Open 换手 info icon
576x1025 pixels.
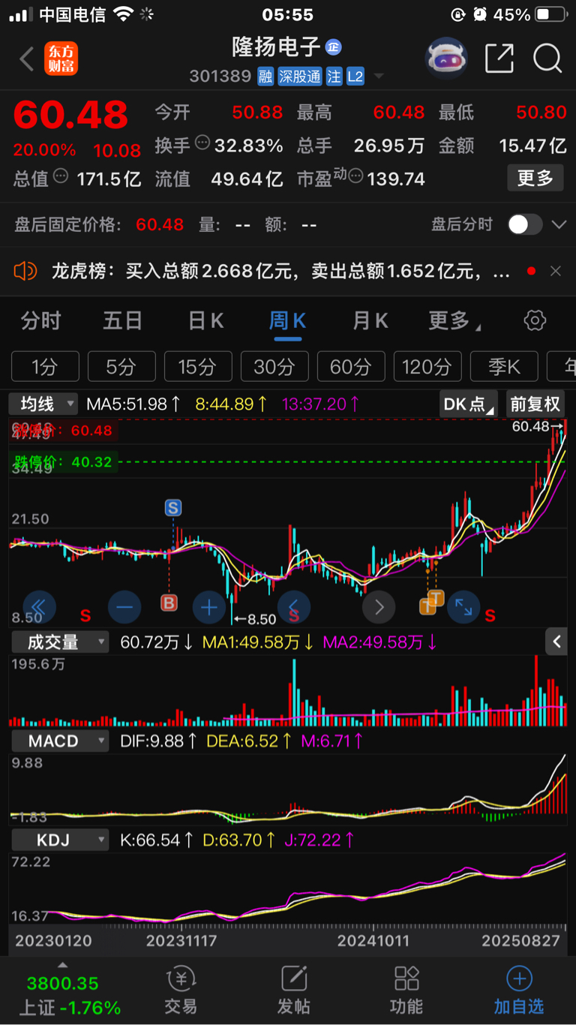tap(202, 143)
